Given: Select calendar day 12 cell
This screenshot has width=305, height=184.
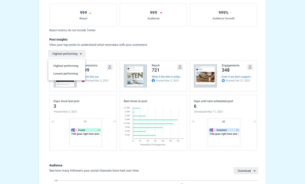Looking at the screenshot, I should [109, 132].
